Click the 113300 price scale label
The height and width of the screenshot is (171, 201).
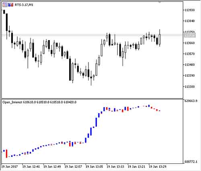point(190,87)
